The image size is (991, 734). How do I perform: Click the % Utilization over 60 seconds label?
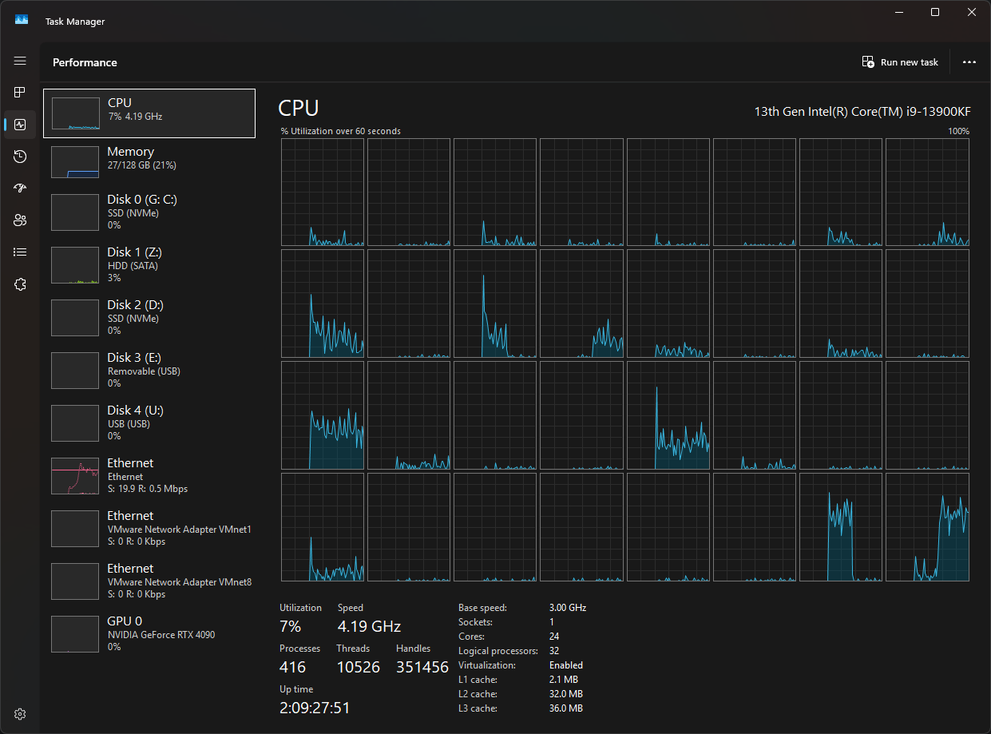click(341, 131)
